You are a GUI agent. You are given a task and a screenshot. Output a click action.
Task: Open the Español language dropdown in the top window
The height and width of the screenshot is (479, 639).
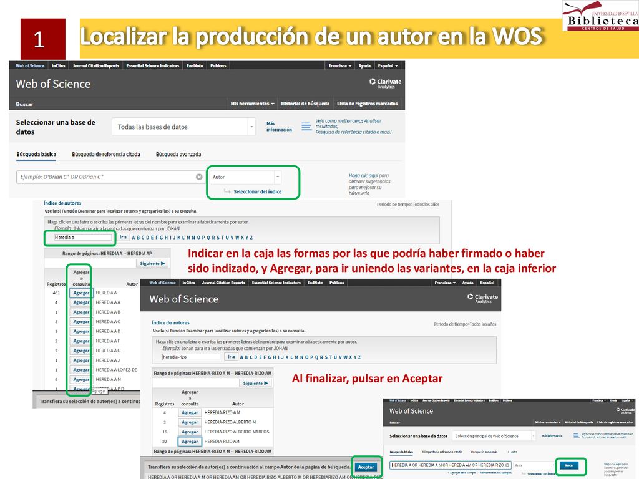(388, 65)
